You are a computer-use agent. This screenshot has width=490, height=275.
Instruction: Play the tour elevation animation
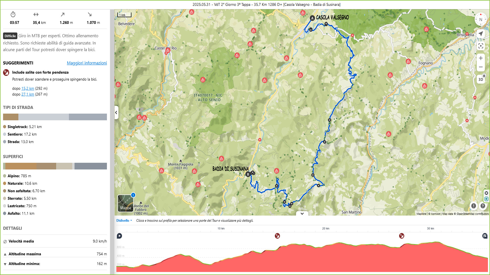pos(119,236)
